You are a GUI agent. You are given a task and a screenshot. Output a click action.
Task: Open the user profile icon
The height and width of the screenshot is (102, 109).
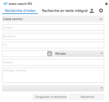[92, 11]
